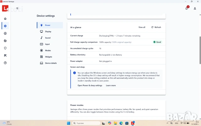
Task: Collapse the navigation menu hamburger icon
Action: (x=17, y=9)
